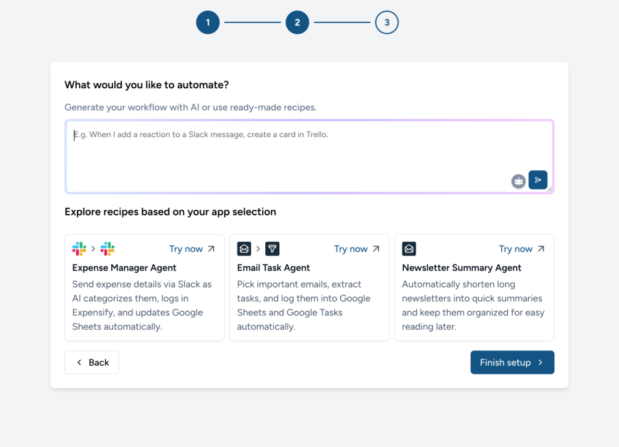Image resolution: width=619 pixels, height=447 pixels.
Task: Select the Newsletter Summary Agent recipe title
Action: coord(461,268)
